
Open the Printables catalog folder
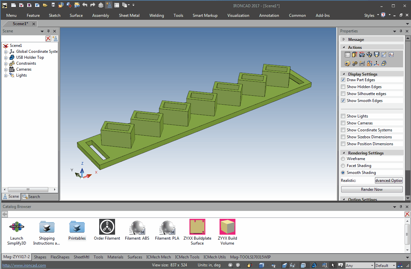(77, 227)
